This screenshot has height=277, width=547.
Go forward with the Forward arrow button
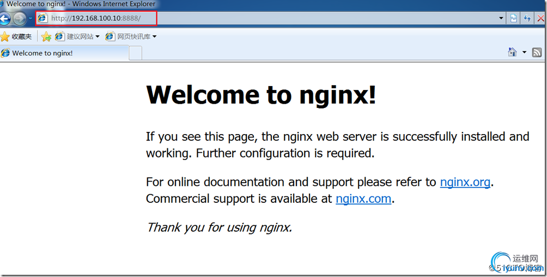pyautogui.click(x=20, y=19)
